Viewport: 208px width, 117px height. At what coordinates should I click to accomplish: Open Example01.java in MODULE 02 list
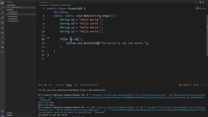click(13, 12)
